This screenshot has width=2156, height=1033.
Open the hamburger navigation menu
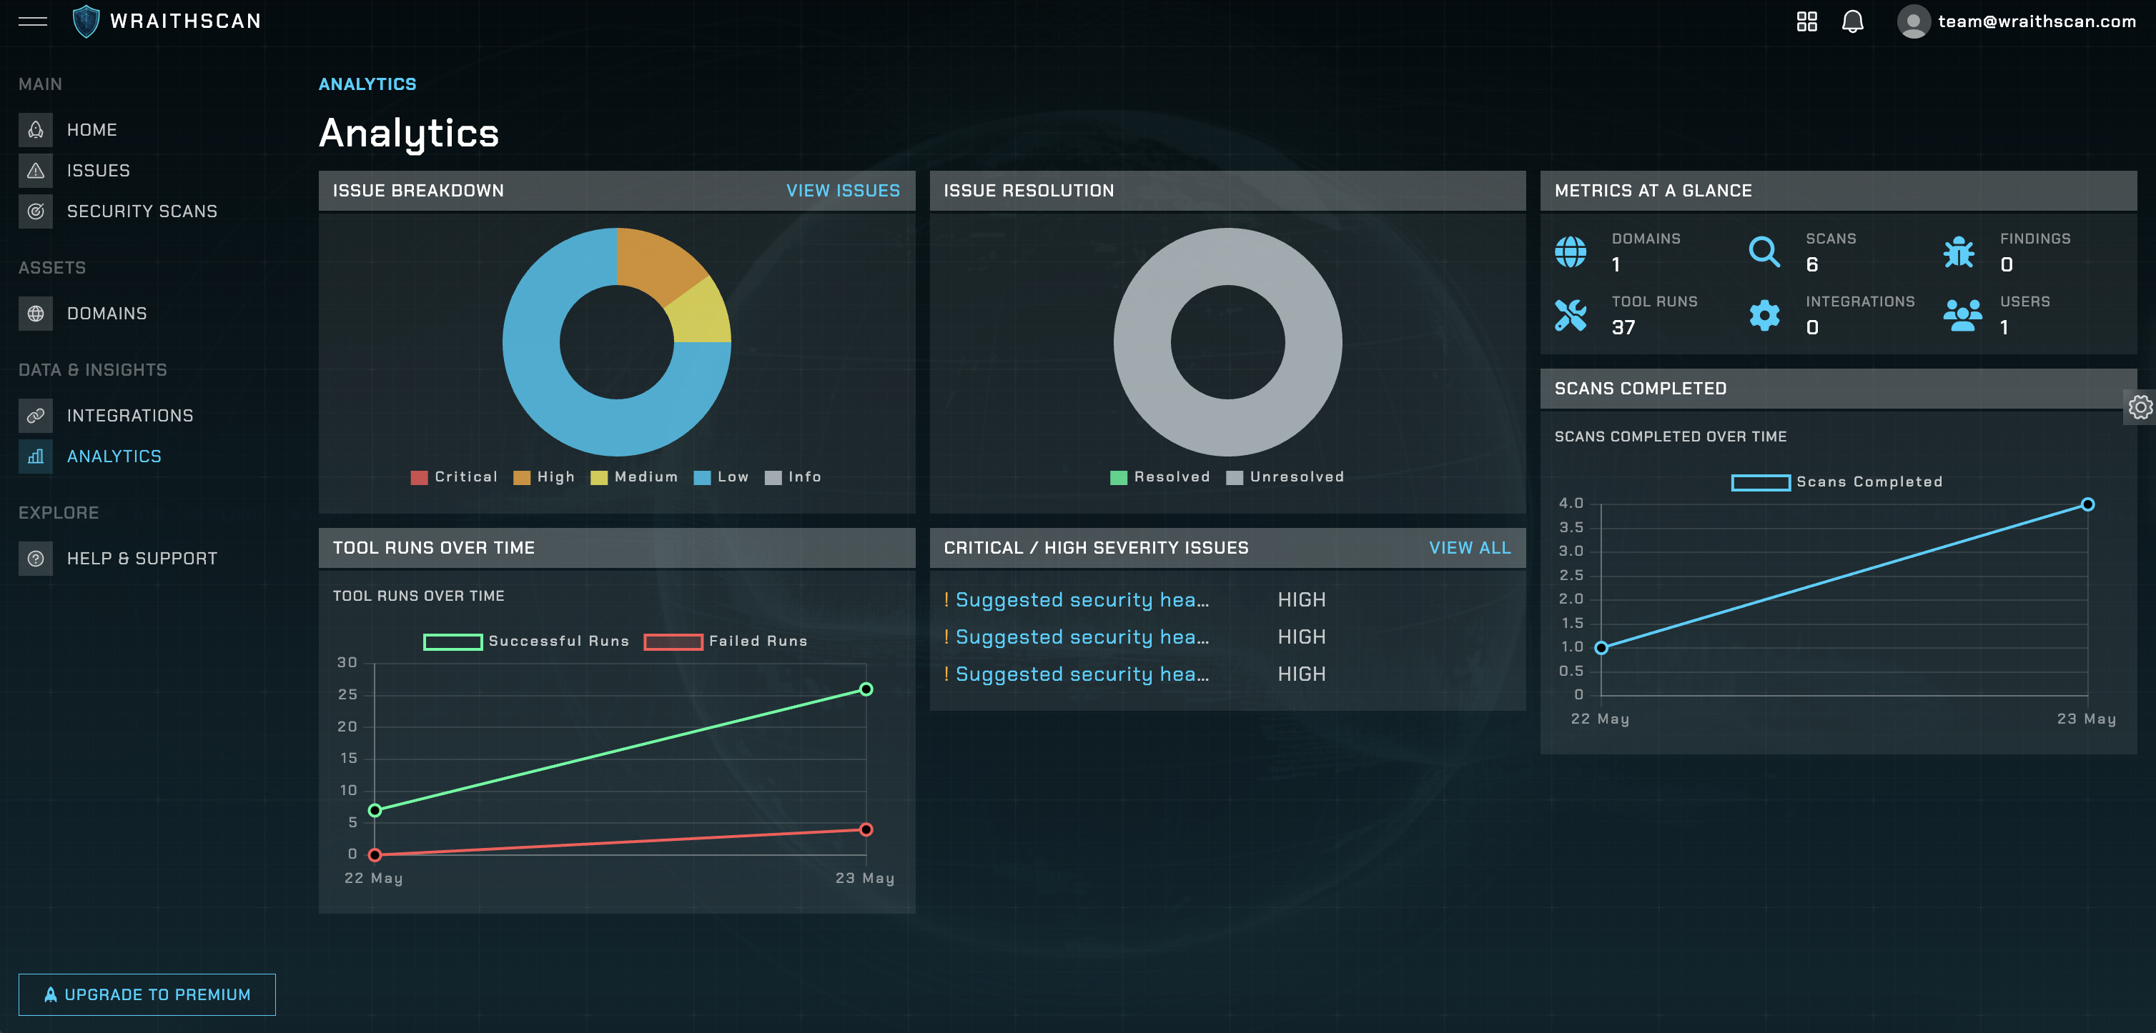33,21
